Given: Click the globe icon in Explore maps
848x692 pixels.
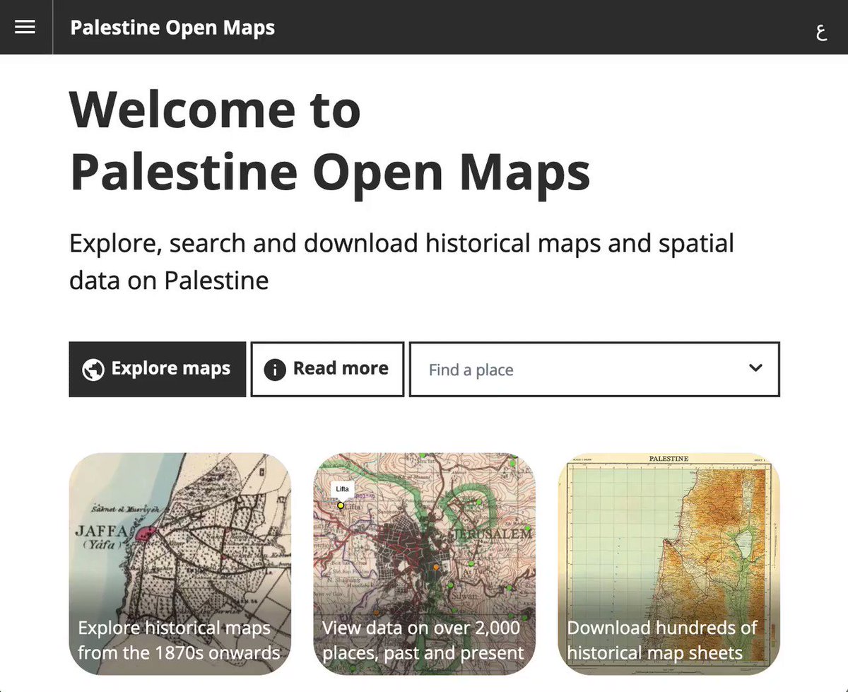Looking at the screenshot, I should [93, 370].
